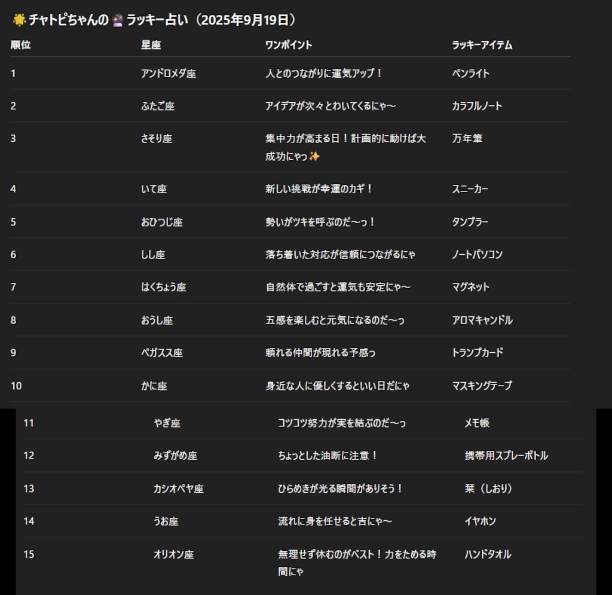This screenshot has width=612, height=595.
Task: Click the ハンドタオル item in last row
Action: (x=488, y=554)
